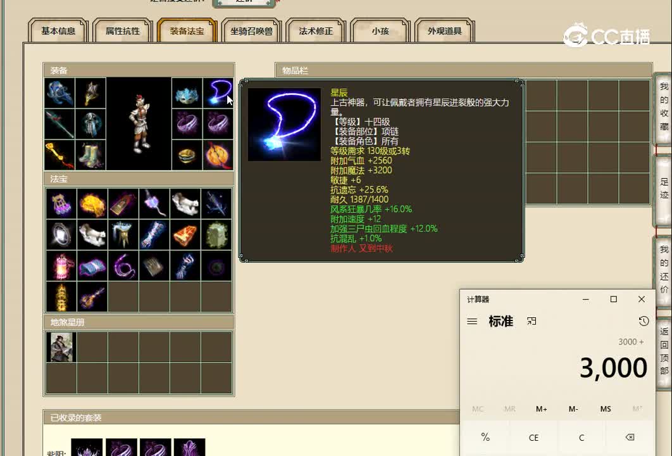Screen dimensions: 672x456
Task: Open the Calculator history panel
Action: tap(644, 321)
